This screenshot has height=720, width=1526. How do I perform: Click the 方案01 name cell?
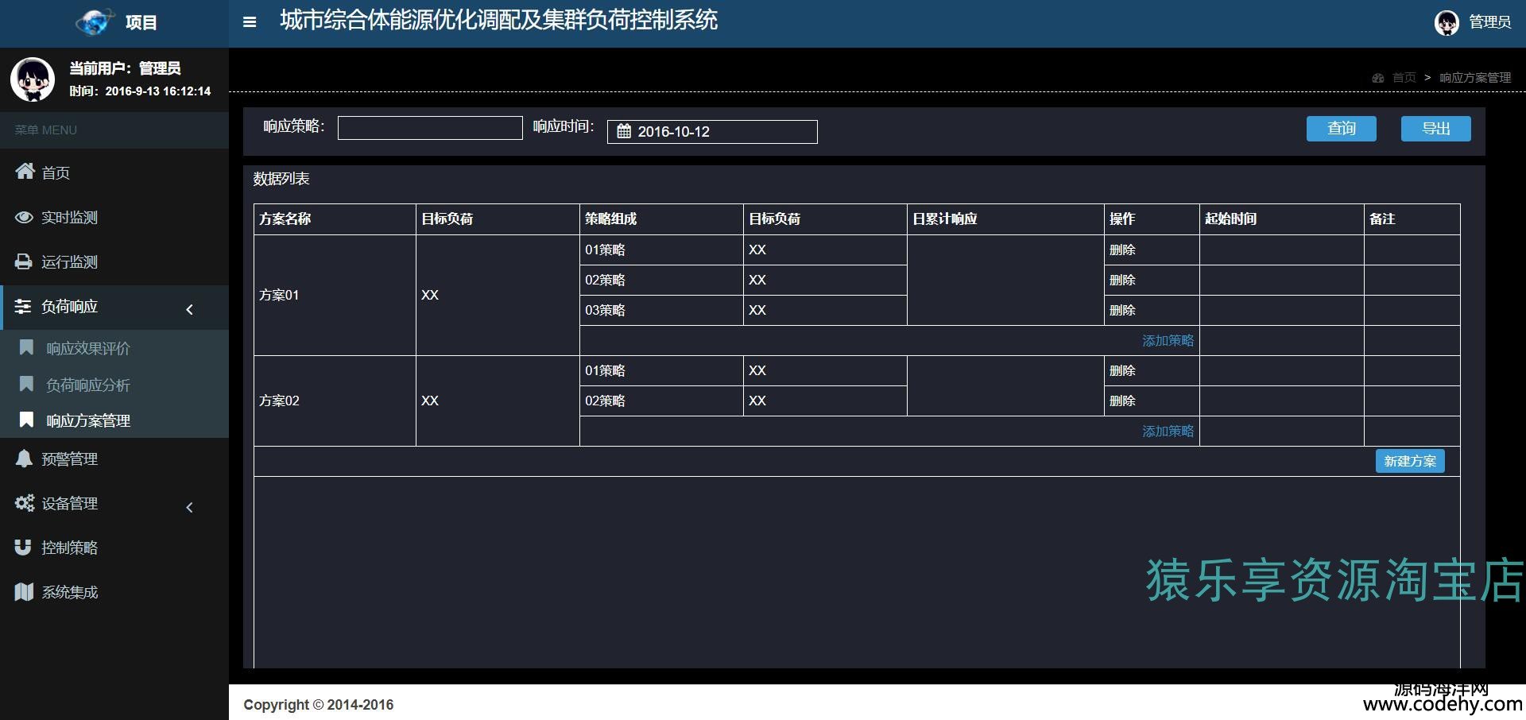click(335, 295)
